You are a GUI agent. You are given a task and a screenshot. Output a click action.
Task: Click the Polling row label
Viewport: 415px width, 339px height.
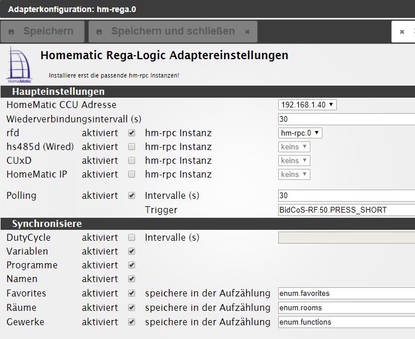tap(21, 195)
